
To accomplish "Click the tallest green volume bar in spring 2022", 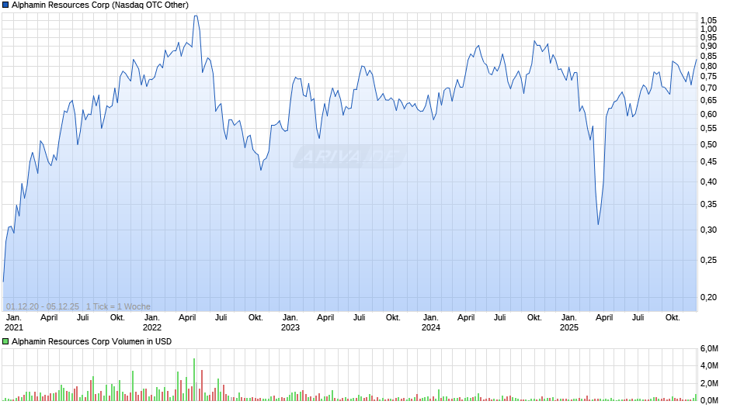I will (194, 379).
